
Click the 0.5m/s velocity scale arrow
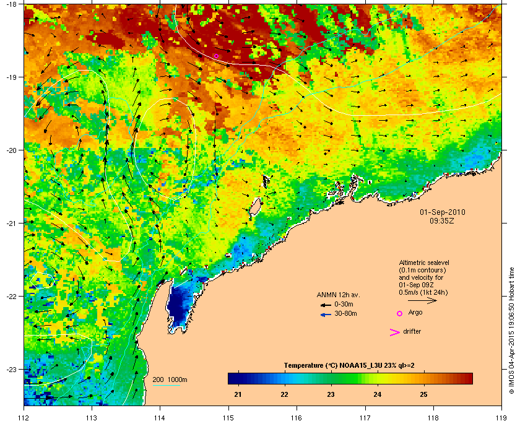coord(422,301)
